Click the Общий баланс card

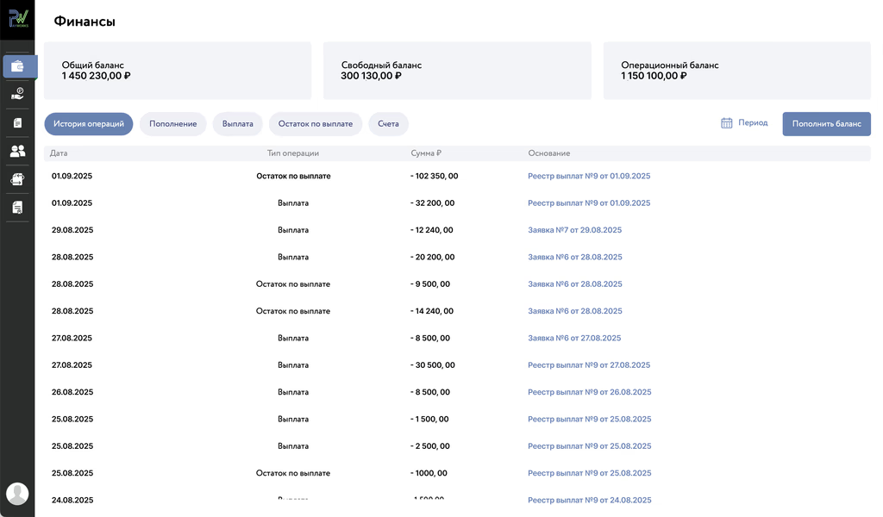click(177, 71)
